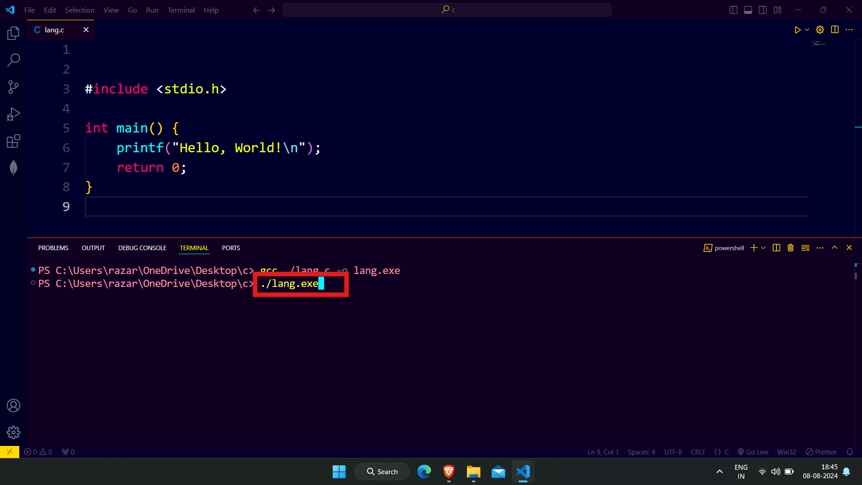Open the Go menu

132,10
